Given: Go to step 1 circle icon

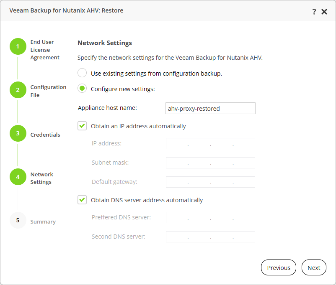Looking at the screenshot, I should pos(18,46).
